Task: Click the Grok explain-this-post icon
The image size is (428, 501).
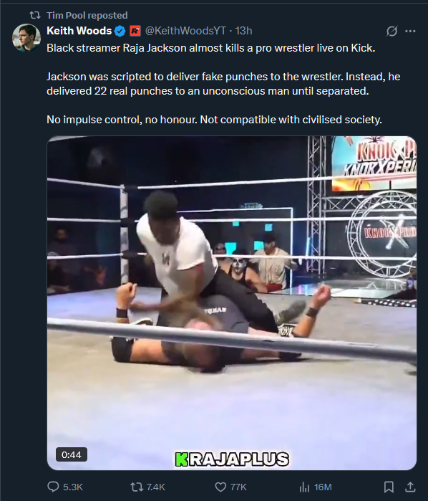Action: click(391, 31)
